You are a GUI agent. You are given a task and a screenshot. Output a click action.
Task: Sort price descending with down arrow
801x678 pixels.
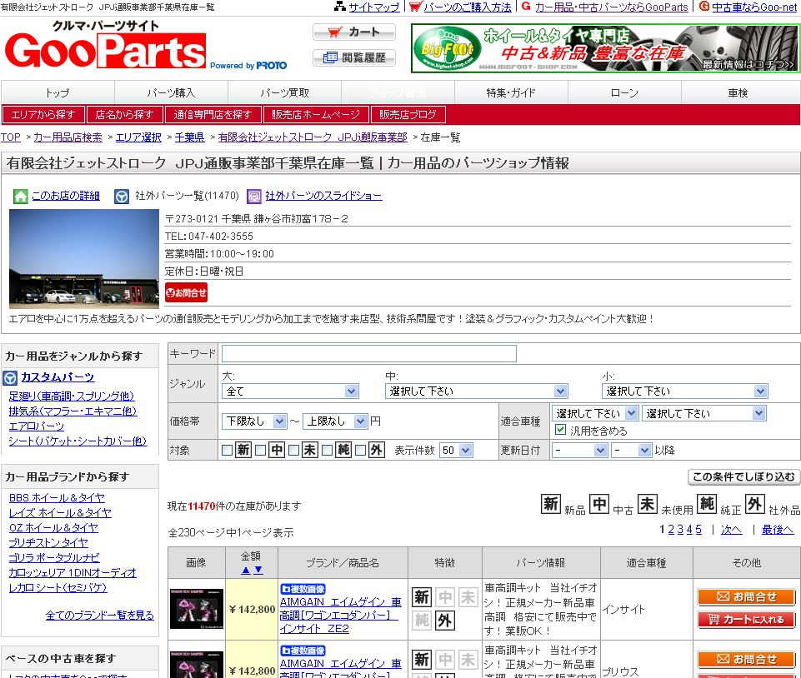[x=258, y=570]
